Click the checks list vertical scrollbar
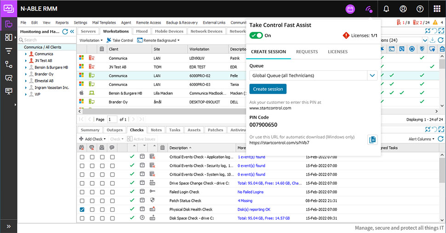Image resolution: width=446 pixels, height=233 pixels. [x=442, y=170]
